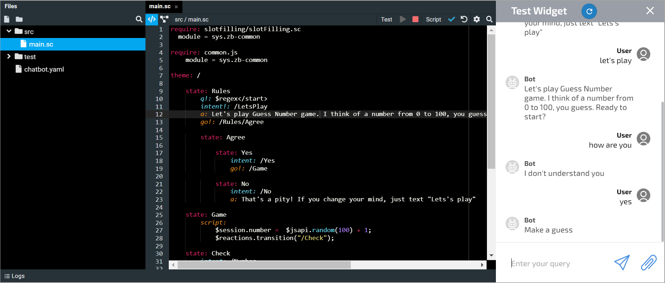
Task: Open file search in Files panel
Action: click(x=139, y=19)
